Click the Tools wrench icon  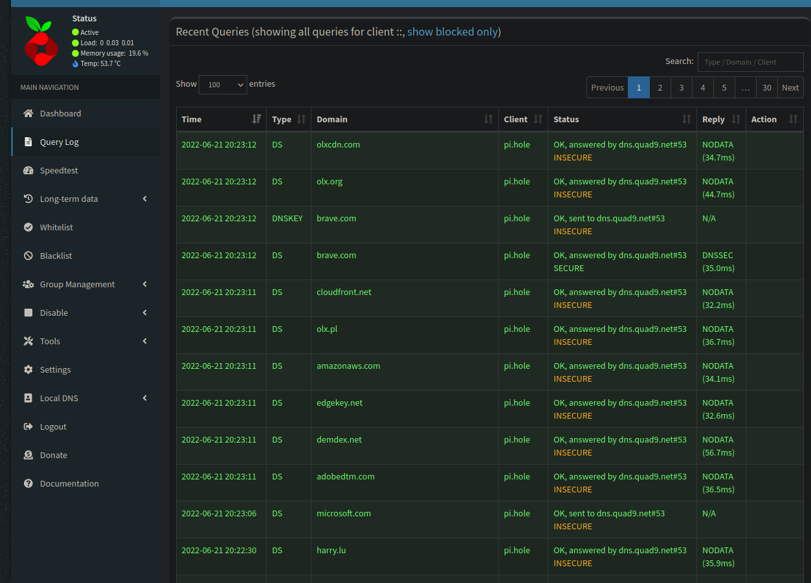click(x=28, y=341)
